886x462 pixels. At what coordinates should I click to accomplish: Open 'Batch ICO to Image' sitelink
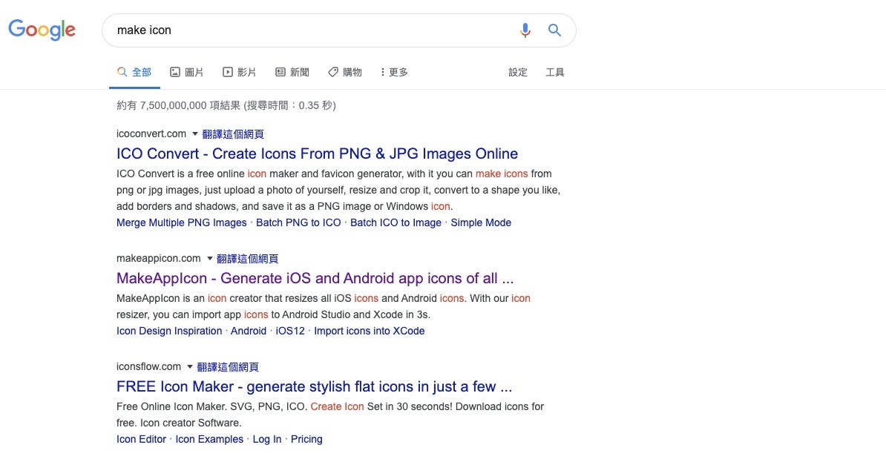396,222
